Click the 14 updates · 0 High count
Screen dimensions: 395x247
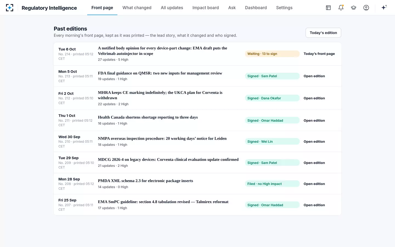(113, 187)
